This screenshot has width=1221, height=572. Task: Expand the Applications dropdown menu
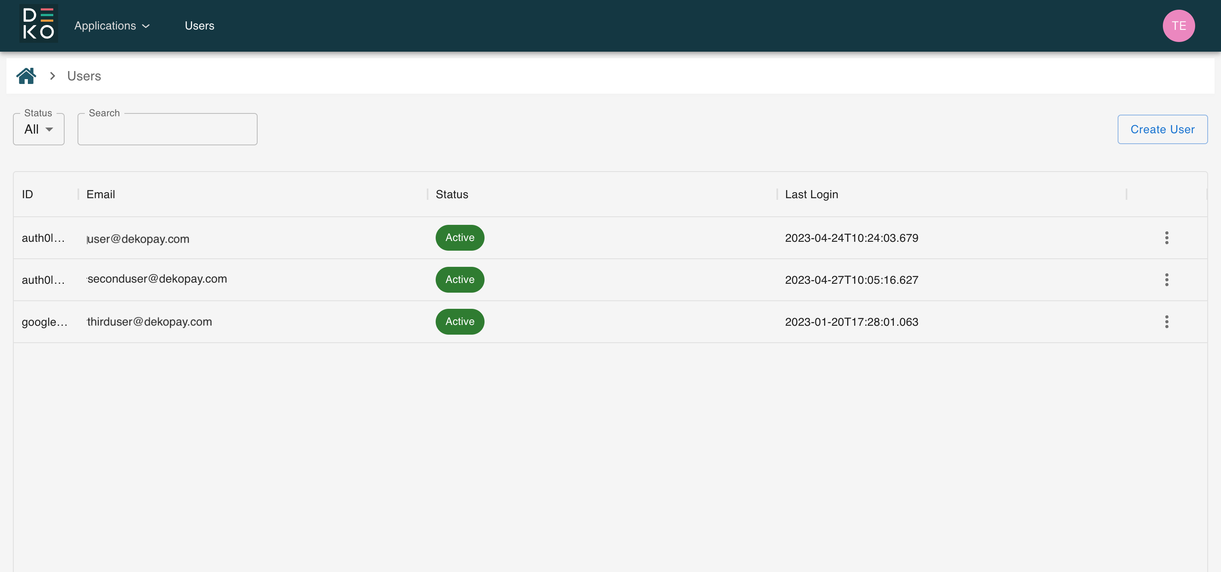(112, 25)
